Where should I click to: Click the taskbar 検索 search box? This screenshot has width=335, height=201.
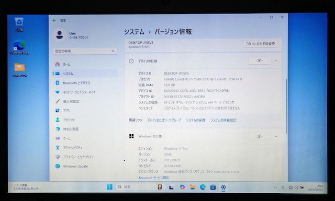tap(140, 187)
